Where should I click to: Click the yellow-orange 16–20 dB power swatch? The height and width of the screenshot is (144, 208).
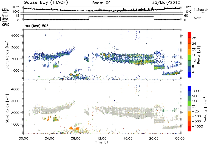click(190, 52)
